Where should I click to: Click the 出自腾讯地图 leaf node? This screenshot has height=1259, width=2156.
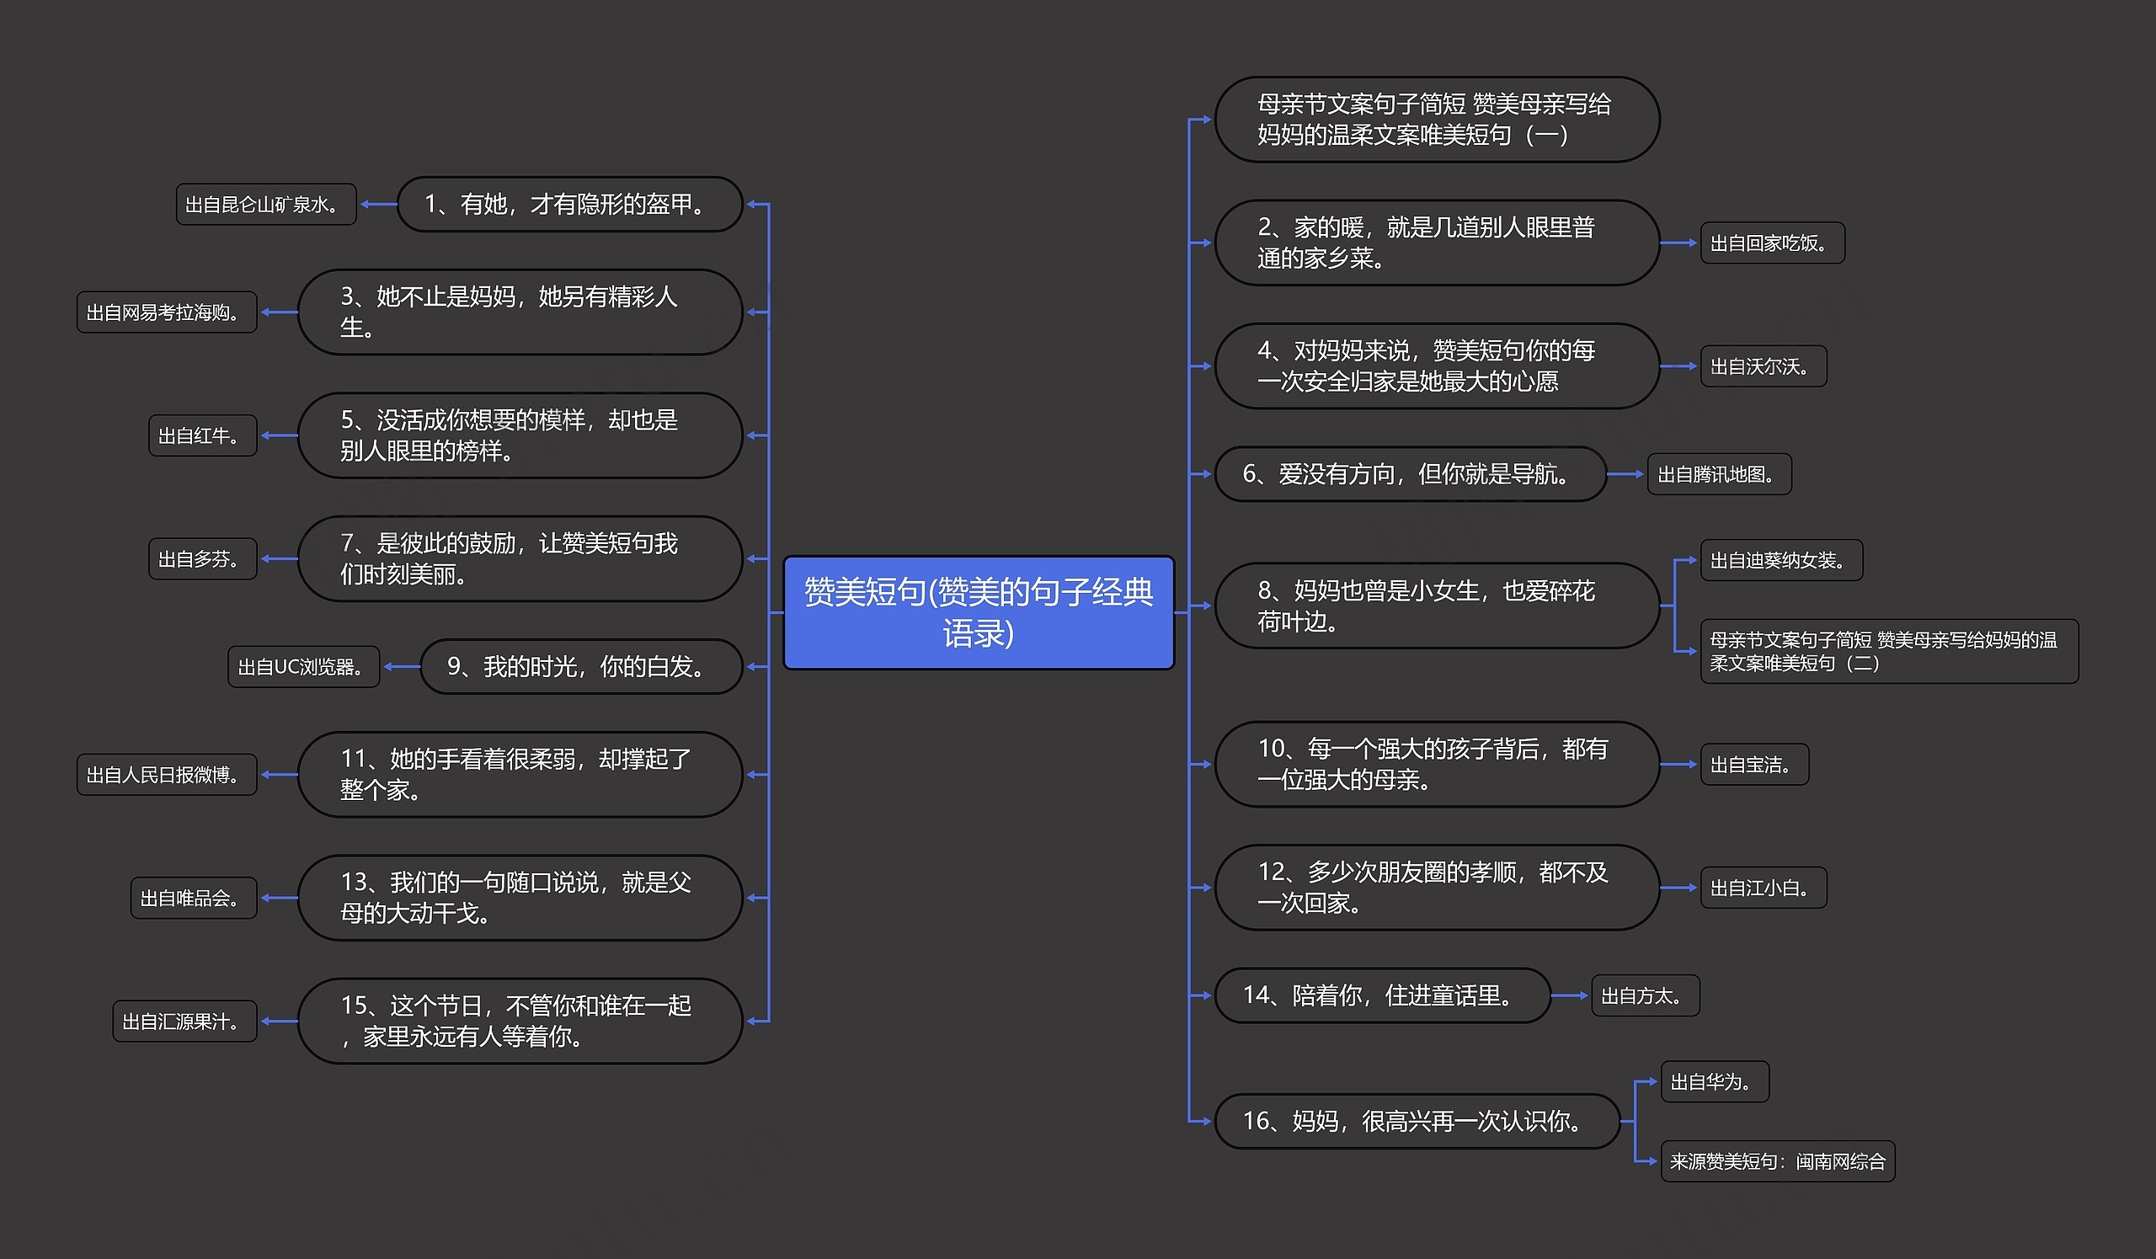[1718, 474]
